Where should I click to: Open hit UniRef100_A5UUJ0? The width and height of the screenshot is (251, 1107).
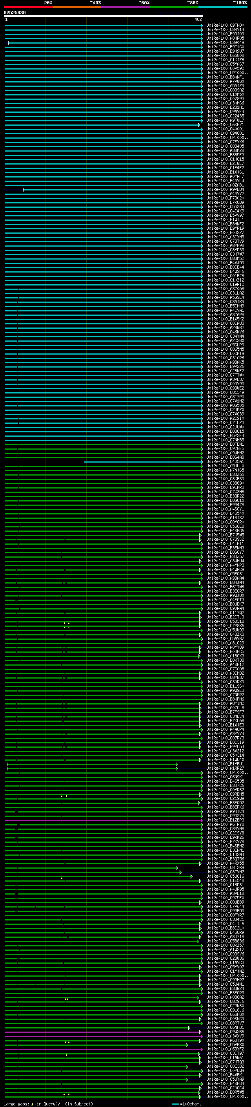[225, 466]
